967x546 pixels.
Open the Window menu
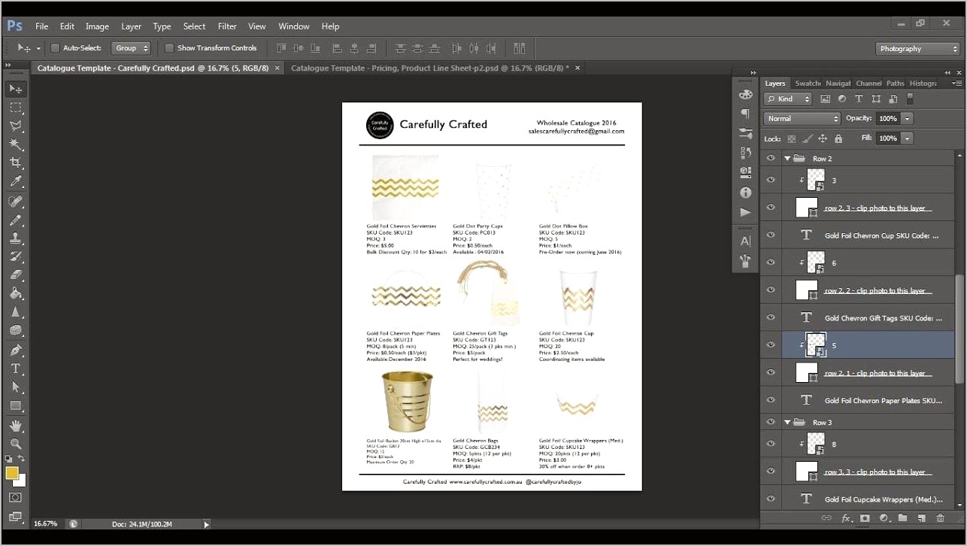click(294, 26)
